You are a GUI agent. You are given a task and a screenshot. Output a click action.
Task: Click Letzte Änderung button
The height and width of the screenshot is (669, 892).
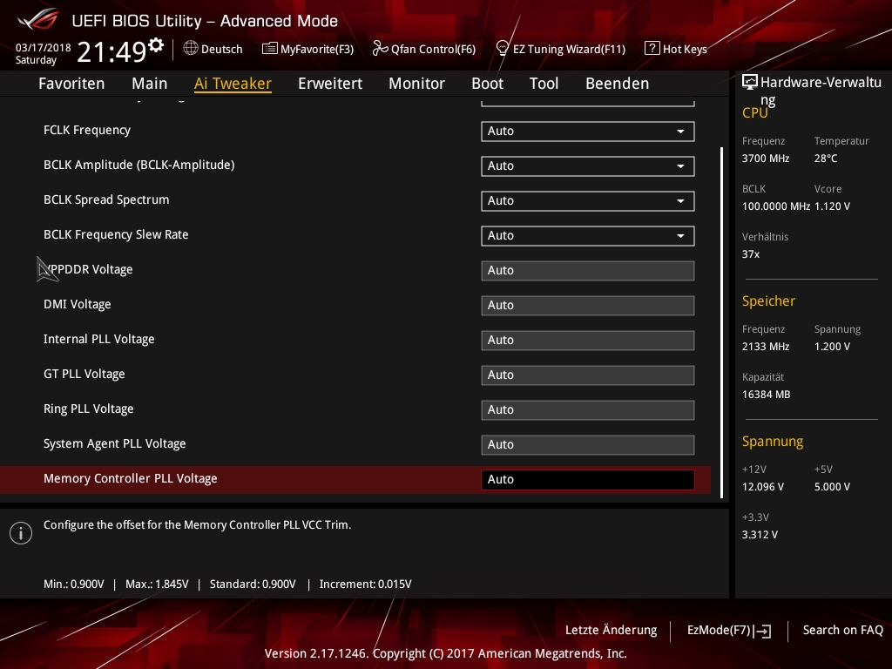[x=611, y=631]
